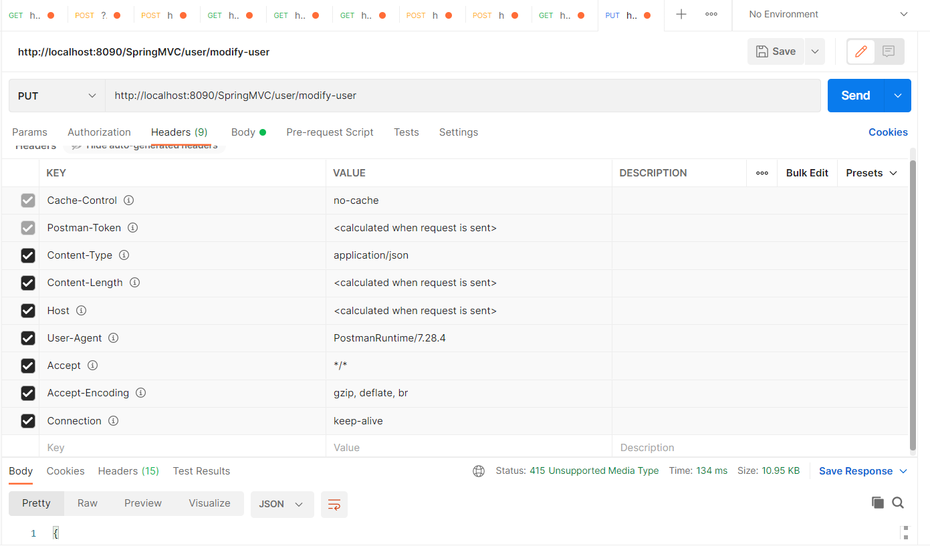Click info icon next to Postman-Token
This screenshot has width=930, height=546.
[x=133, y=228]
